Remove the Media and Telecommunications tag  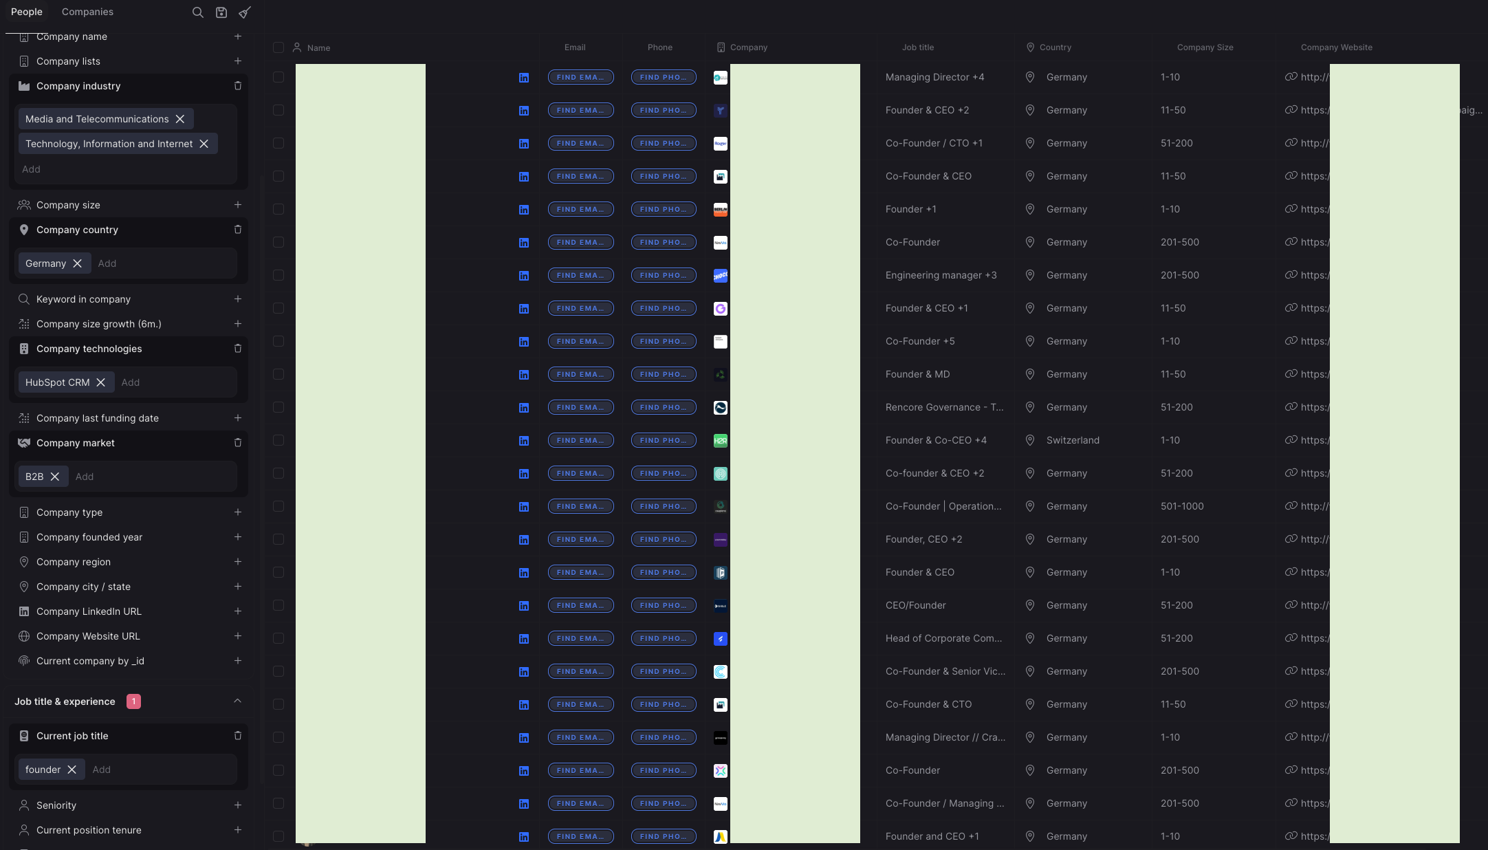180,119
